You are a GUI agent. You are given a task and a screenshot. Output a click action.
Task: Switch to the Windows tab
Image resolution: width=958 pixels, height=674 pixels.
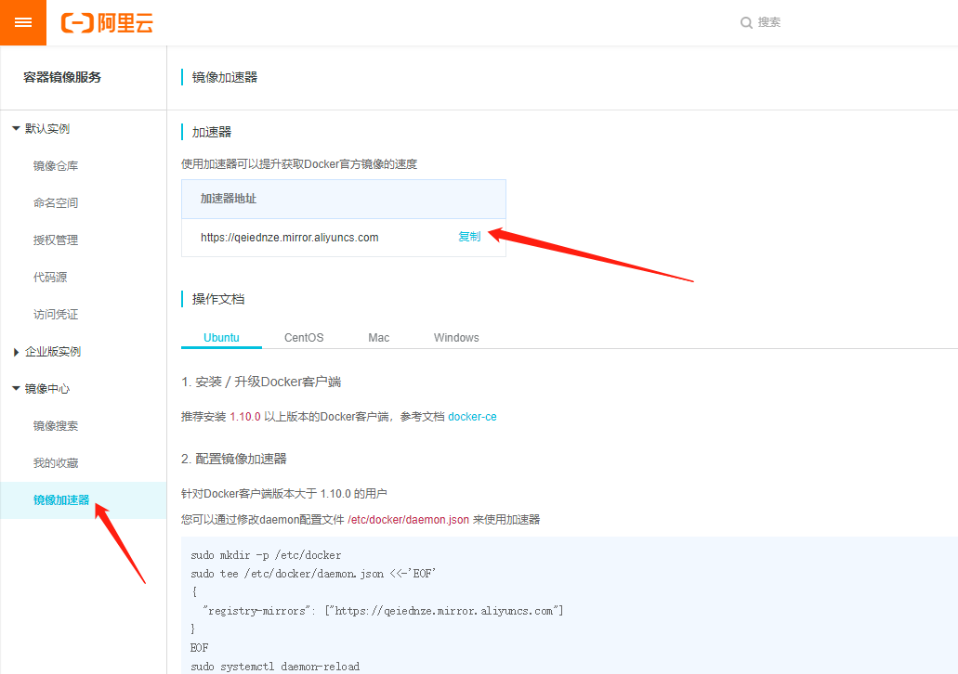point(455,337)
